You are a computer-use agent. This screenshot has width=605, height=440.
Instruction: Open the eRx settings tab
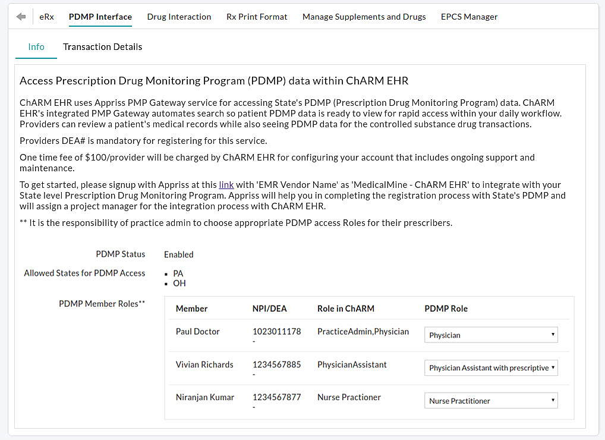[46, 17]
